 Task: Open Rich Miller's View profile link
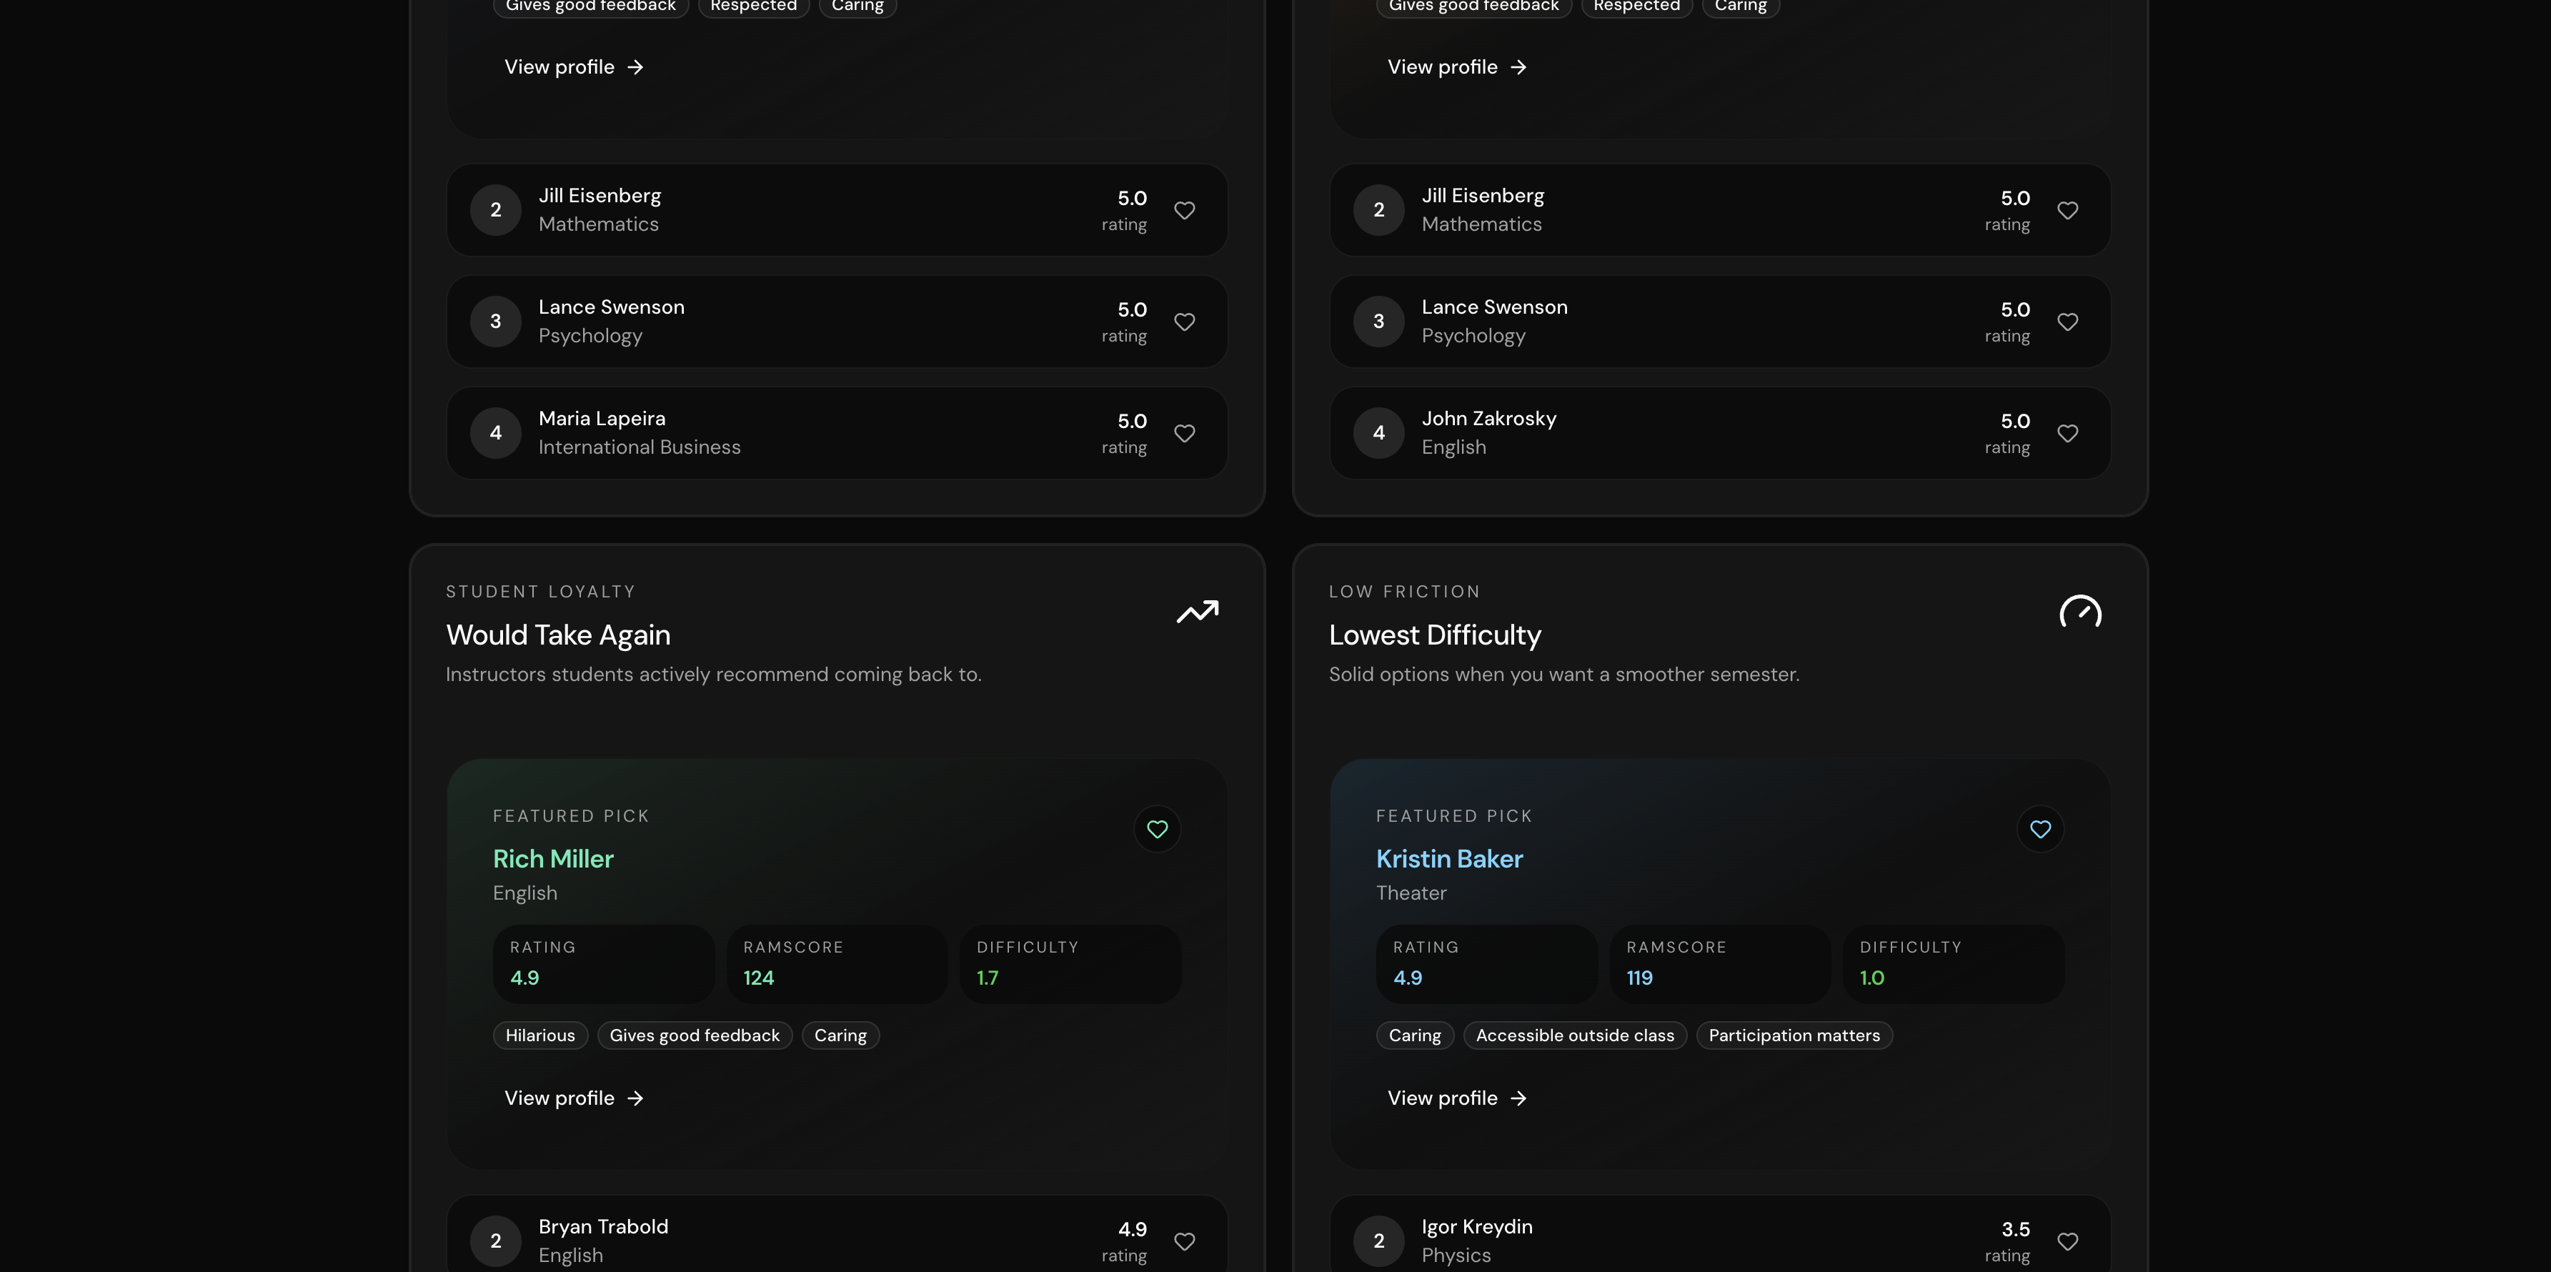coord(560,1098)
